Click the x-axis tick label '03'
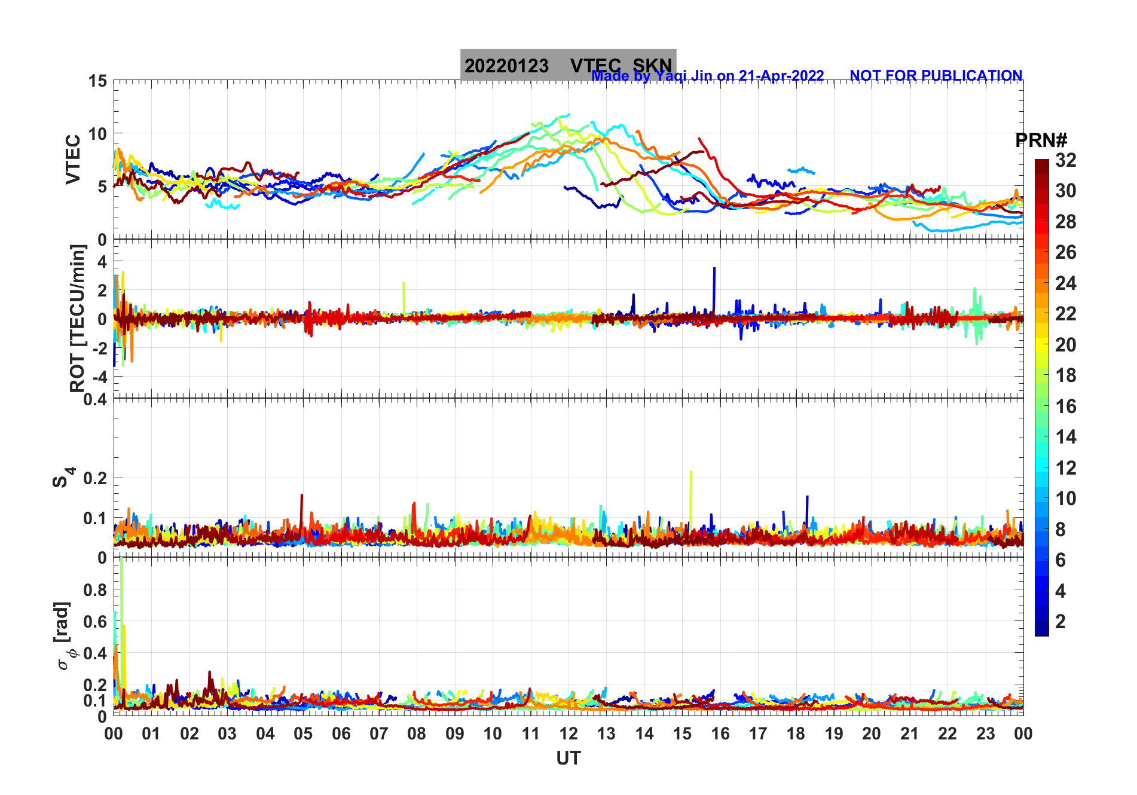1137x795 pixels. coord(227,733)
